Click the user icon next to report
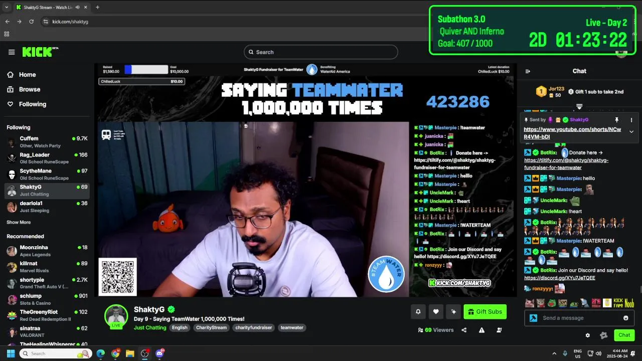This screenshot has height=361, width=642. pyautogui.click(x=499, y=330)
